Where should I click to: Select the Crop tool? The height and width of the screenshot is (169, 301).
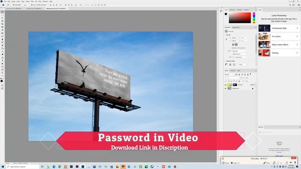[2, 24]
